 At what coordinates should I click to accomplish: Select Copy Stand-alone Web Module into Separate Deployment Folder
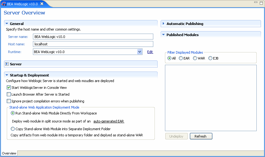coord(13,129)
